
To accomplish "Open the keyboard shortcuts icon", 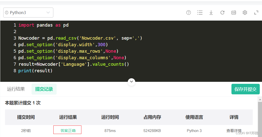I will click(x=234, y=13).
